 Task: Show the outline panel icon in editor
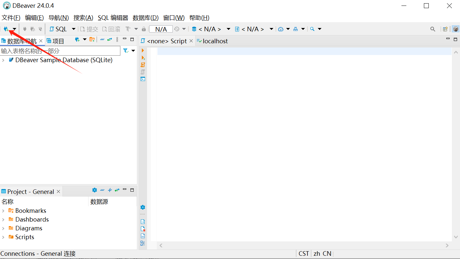143,243
